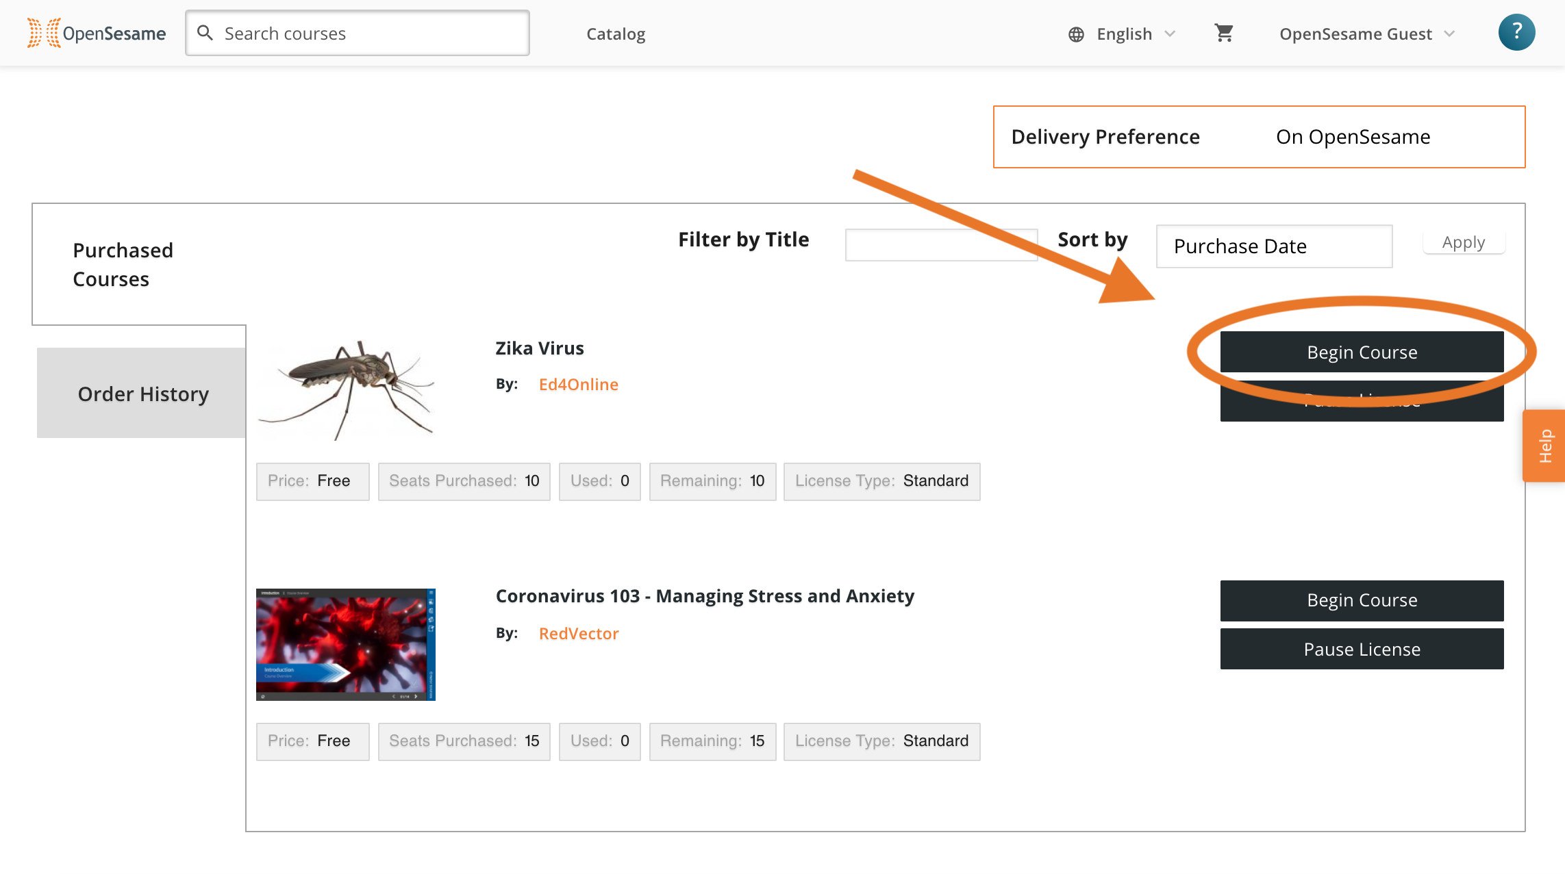The height and width of the screenshot is (874, 1565).
Task: Click 'Remaining: 15' in Coronavirus row
Action: click(x=712, y=741)
